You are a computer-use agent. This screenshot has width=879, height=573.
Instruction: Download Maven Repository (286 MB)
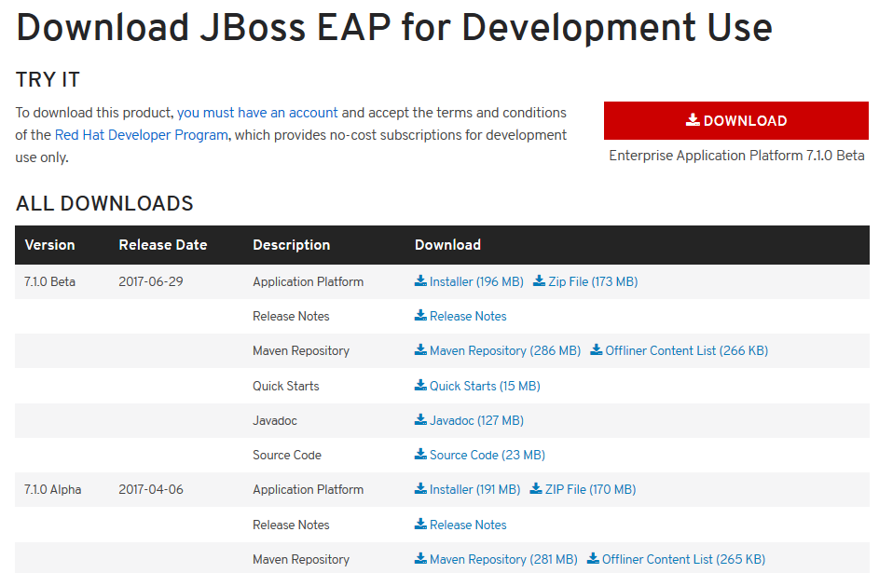[x=498, y=350]
